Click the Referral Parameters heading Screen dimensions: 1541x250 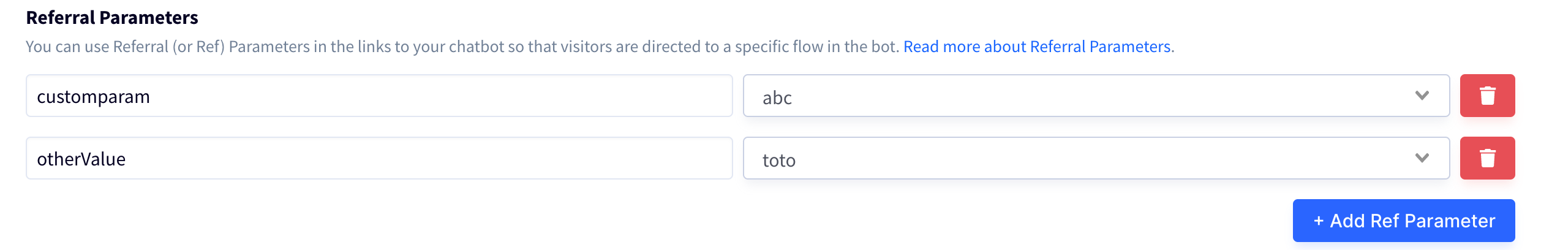coord(112,18)
